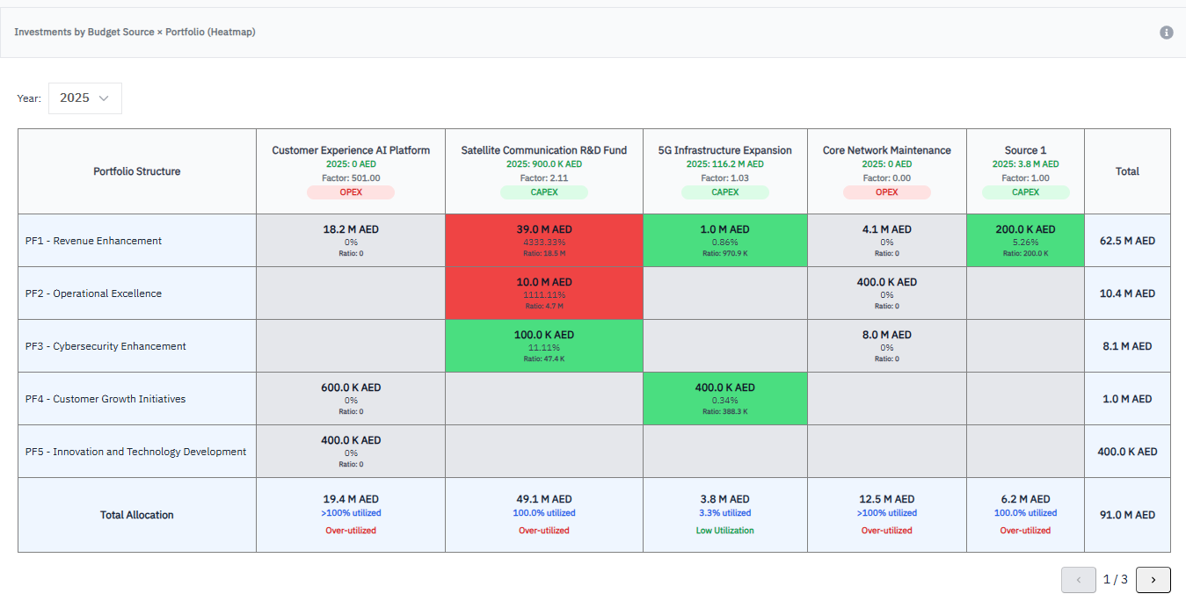
Task: Click the CAPEX badge under 5G Infrastructure Expansion
Action: click(724, 192)
